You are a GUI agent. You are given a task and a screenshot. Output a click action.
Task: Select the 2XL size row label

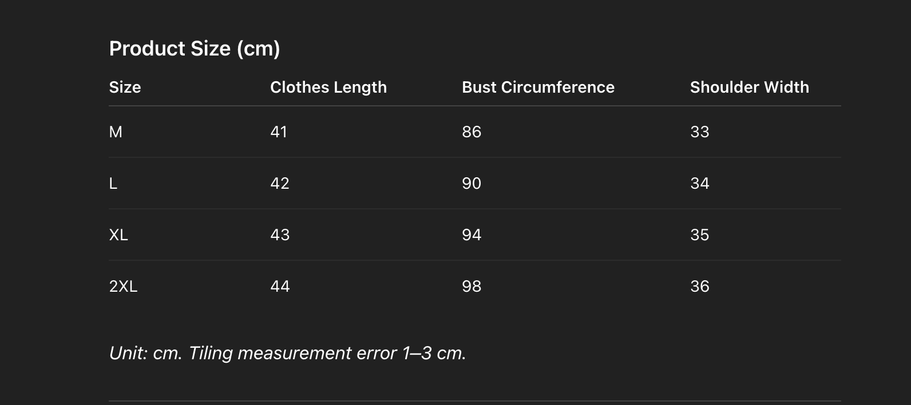click(x=123, y=287)
